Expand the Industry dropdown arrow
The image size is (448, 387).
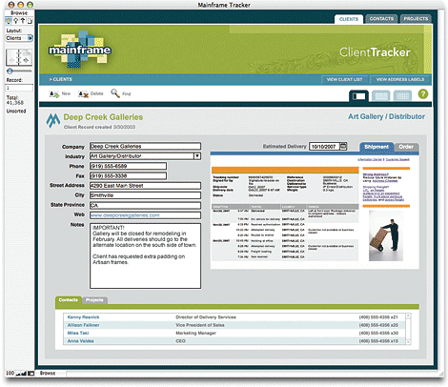tap(197, 156)
